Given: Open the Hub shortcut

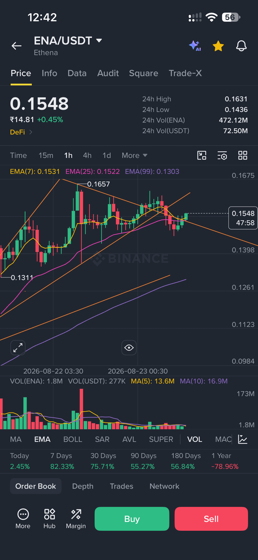Looking at the screenshot, I should (x=50, y=519).
